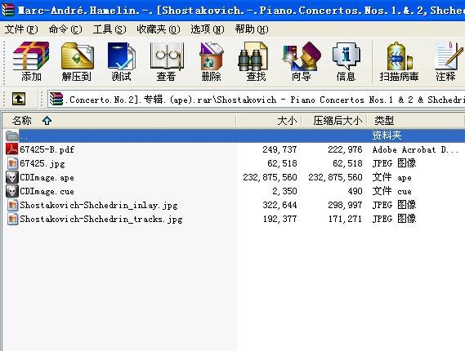Click the 资料夹 type label in top row
Screen dimensions: 465x351
(x=387, y=136)
